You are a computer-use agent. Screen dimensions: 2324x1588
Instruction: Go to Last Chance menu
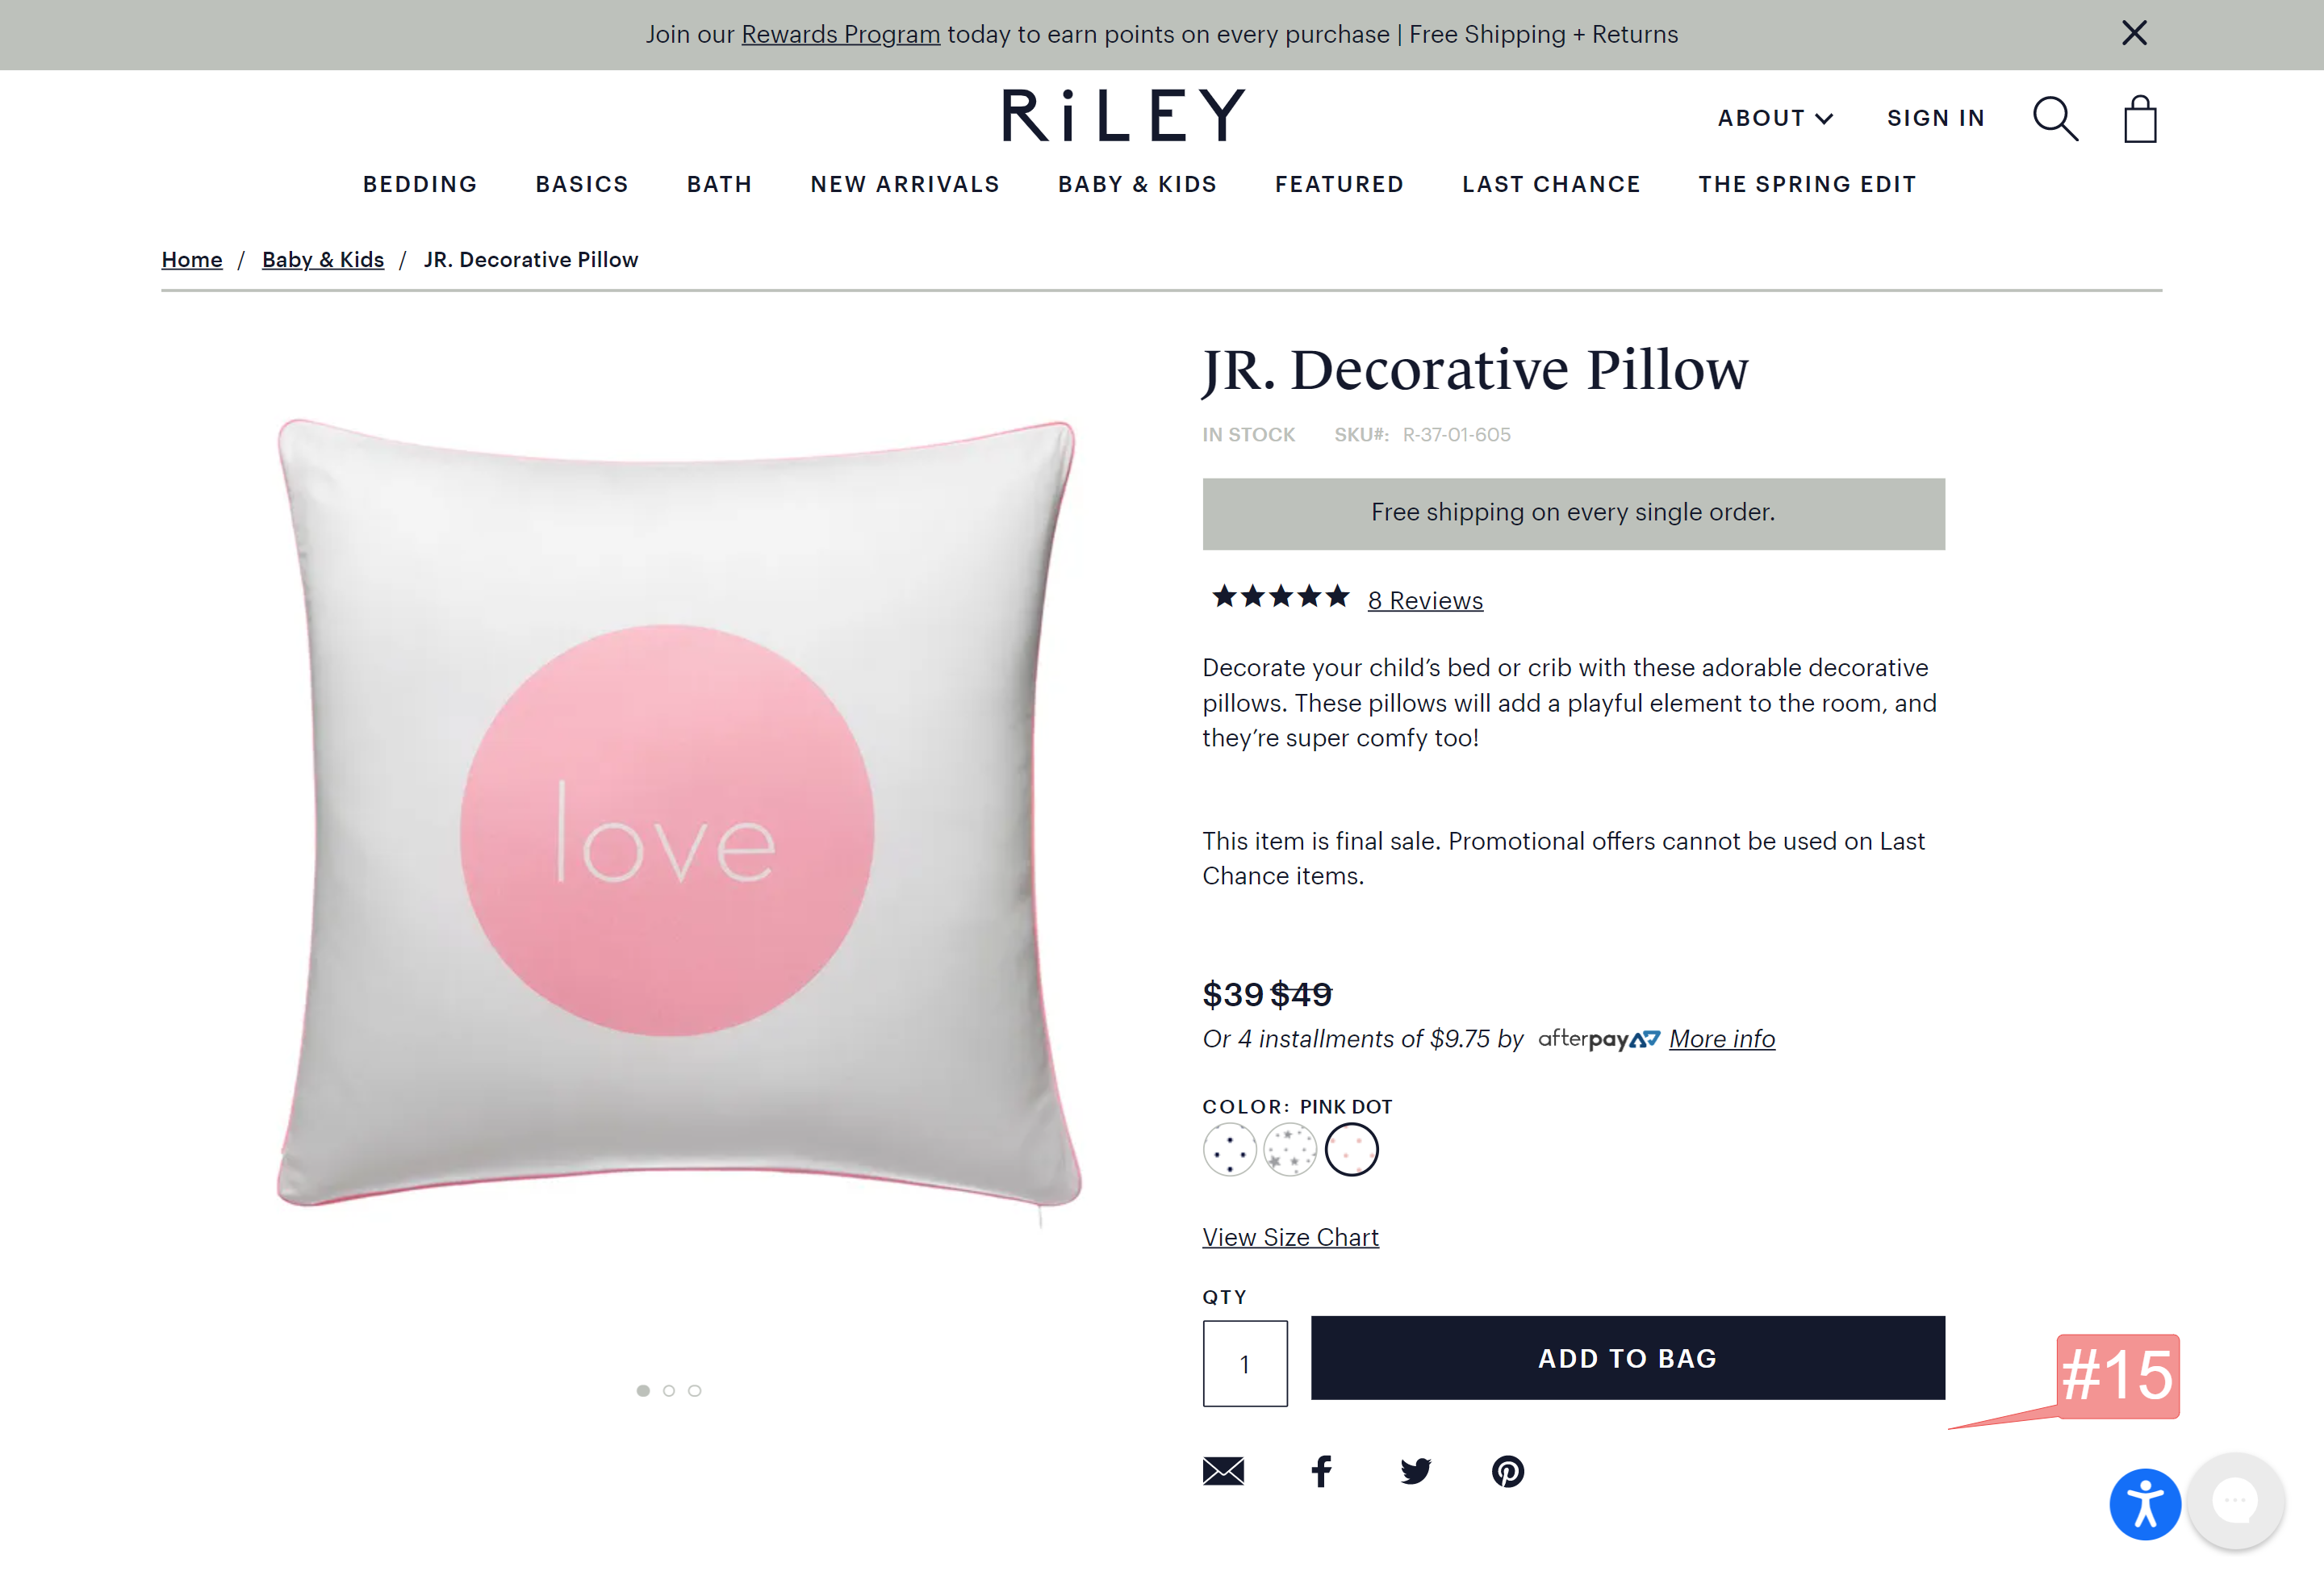click(1551, 184)
